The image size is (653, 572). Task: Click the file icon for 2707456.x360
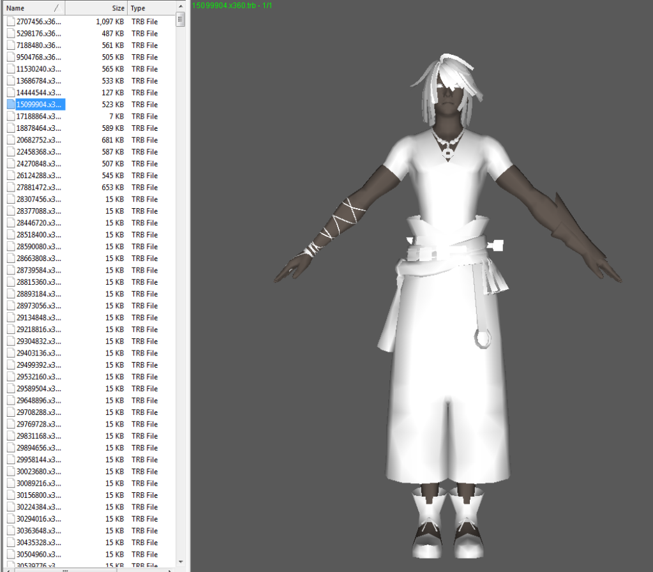tap(10, 22)
